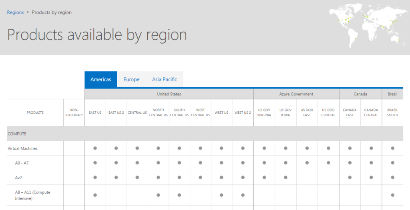Select the Americas tab
Image resolution: width=410 pixels, height=210 pixels.
[x=100, y=79]
